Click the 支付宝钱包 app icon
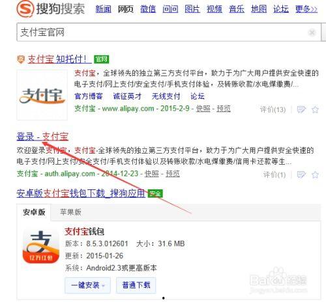This screenshot has width=326, height=302. (41, 247)
